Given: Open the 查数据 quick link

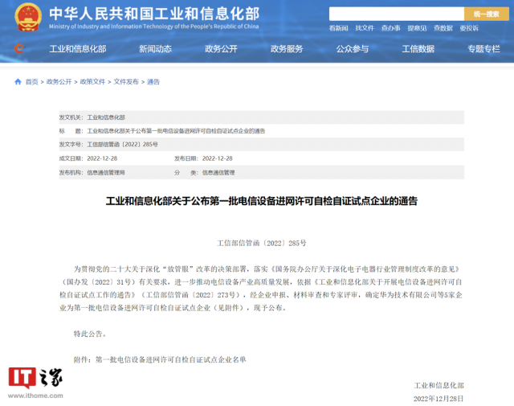Looking at the screenshot, I should [x=443, y=28].
